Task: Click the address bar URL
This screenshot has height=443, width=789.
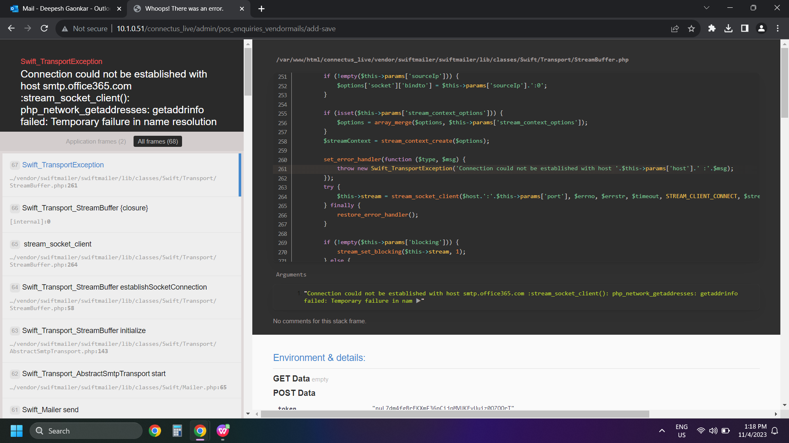Action: coord(226,29)
